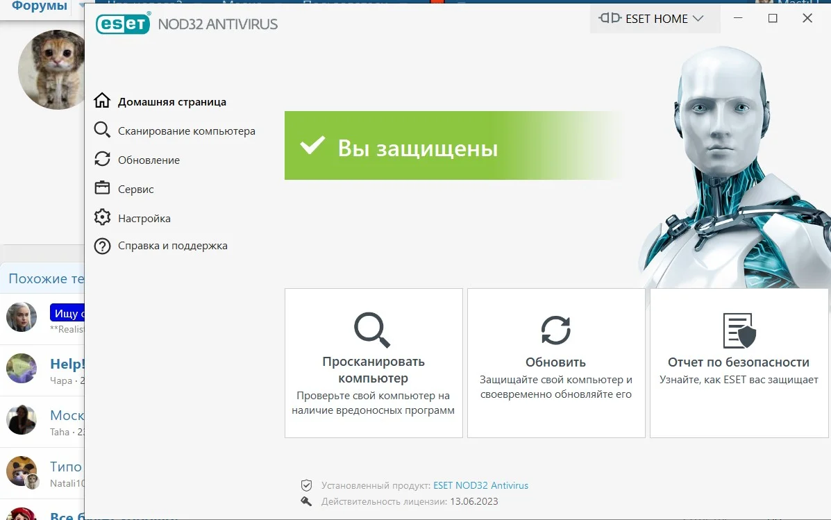Start a scan via Просканировать компьютер
Image resolution: width=831 pixels, height=520 pixels.
[x=373, y=362]
